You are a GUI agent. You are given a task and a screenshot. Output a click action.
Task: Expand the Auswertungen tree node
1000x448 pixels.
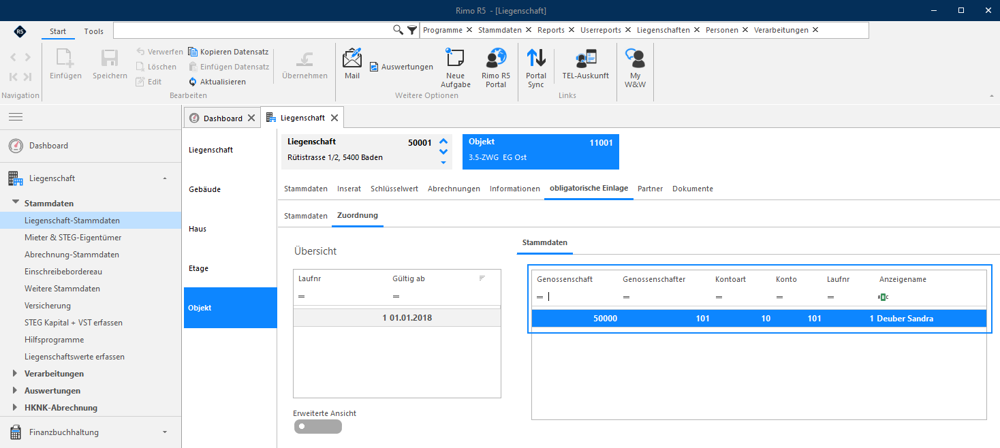16,390
